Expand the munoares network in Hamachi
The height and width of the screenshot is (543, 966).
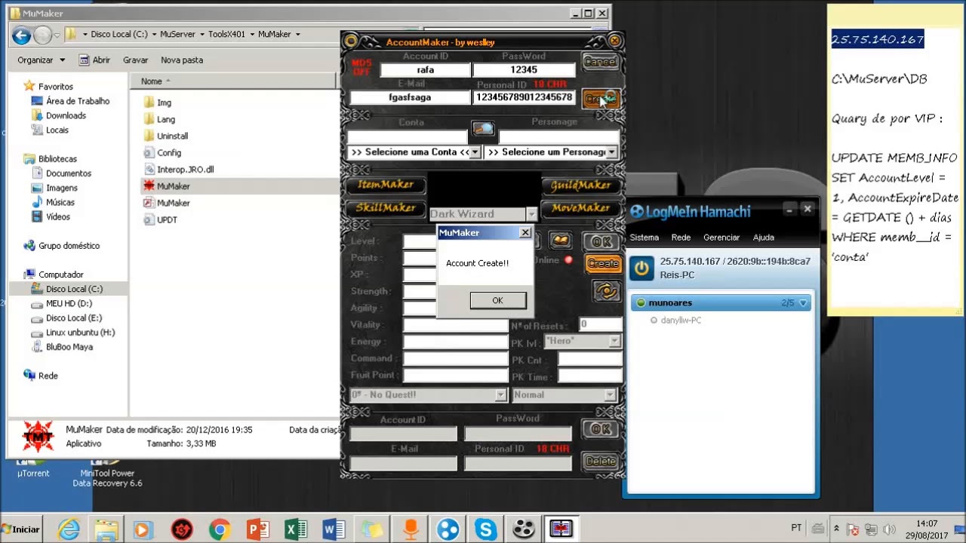pos(803,303)
